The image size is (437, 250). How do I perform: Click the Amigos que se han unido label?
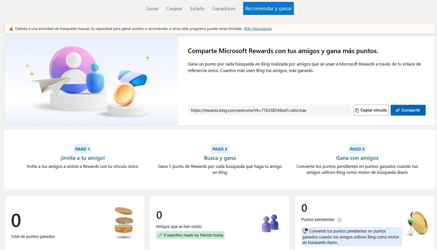pyautogui.click(x=179, y=227)
